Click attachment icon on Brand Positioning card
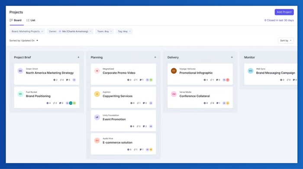303x169 pixels. click(54, 103)
